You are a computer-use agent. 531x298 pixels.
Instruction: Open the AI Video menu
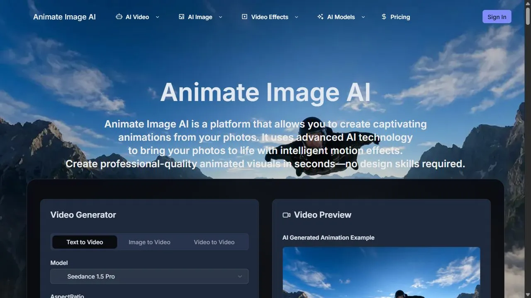click(137, 17)
